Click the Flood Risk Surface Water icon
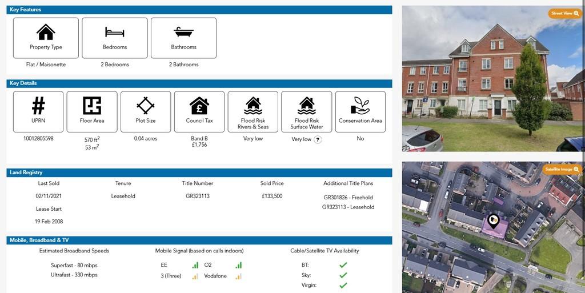The width and height of the screenshot is (585, 293). (x=307, y=105)
